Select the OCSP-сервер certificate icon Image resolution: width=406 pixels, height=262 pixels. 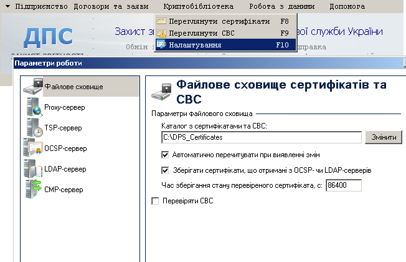pos(34,148)
